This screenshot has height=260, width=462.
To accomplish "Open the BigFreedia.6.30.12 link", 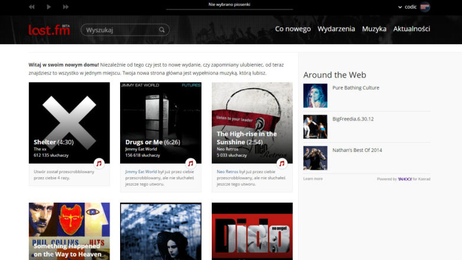I will click(x=353, y=119).
